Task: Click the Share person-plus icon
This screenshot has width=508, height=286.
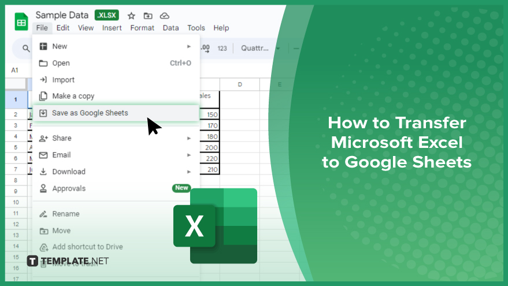Action: point(43,138)
